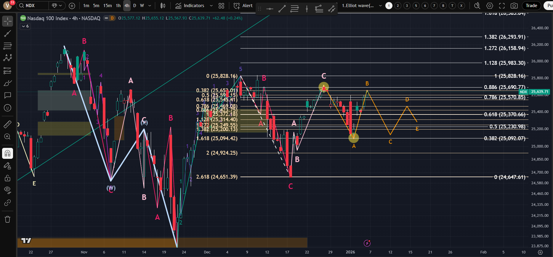Open chart settings hexagon icon

click(490, 6)
